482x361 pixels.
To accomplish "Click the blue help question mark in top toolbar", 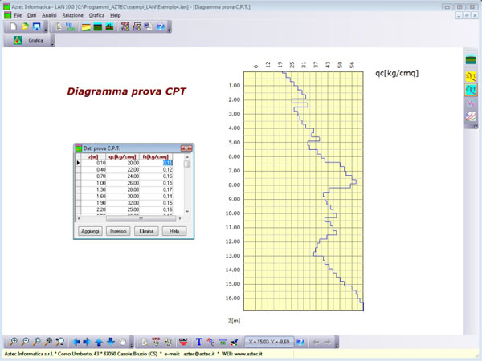I will (160, 27).
